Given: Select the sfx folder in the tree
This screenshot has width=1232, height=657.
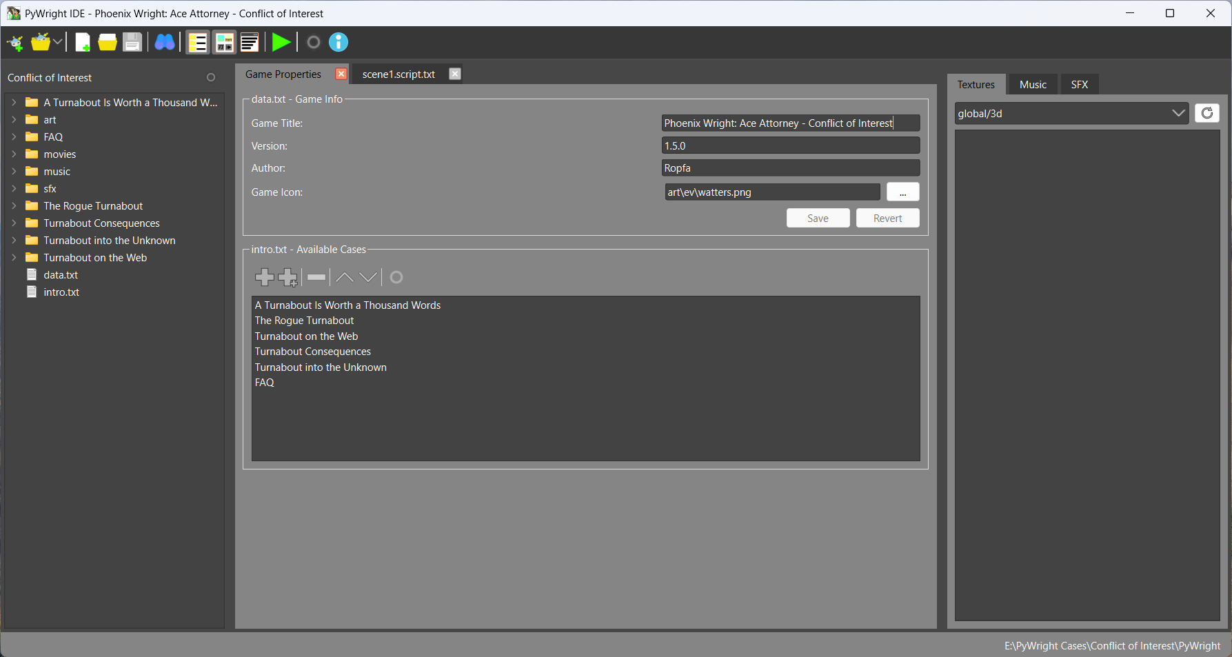Looking at the screenshot, I should [50, 189].
